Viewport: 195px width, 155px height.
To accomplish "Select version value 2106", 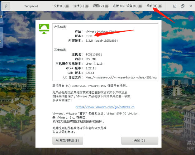I will pyautogui.click(x=89, y=36).
